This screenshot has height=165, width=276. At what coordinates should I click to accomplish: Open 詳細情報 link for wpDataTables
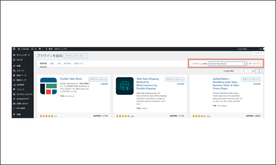[x=256, y=84]
